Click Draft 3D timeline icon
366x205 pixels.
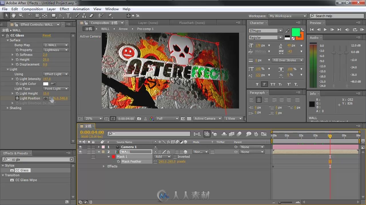pyautogui.click(x=215, y=134)
